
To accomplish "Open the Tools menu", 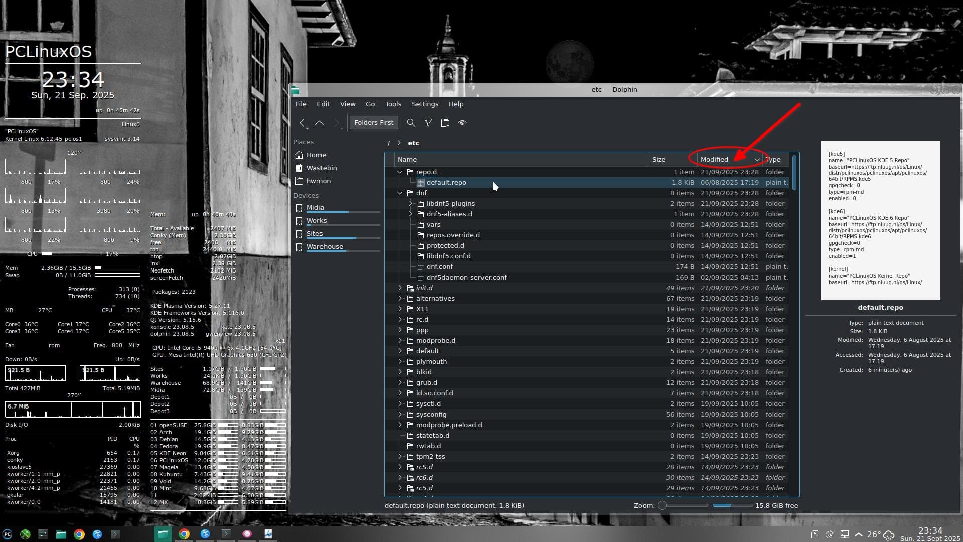I will coord(393,104).
